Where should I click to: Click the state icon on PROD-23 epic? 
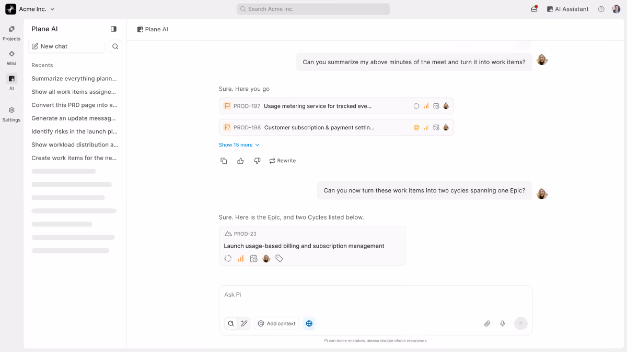[x=228, y=258]
